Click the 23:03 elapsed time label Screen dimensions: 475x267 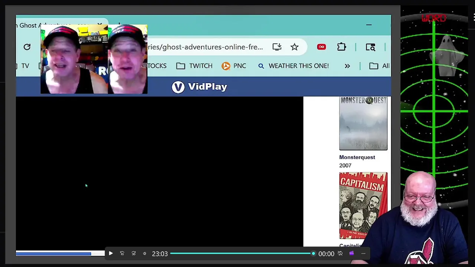coord(160,254)
